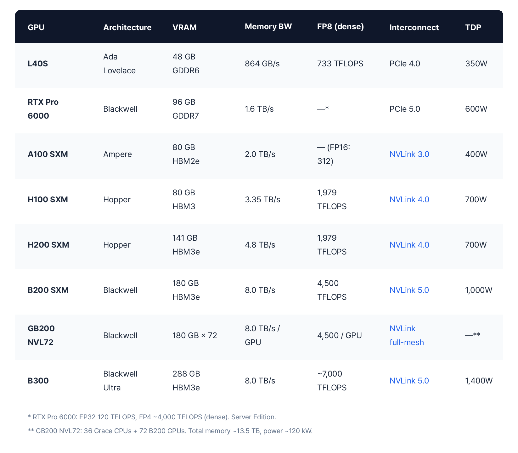Viewport: 518px width, 453px height.
Task: Click NVLink 4.0 link in the H100 row
Action: point(409,199)
